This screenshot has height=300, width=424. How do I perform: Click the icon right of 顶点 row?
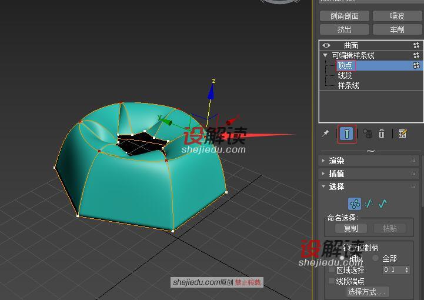tap(416, 65)
